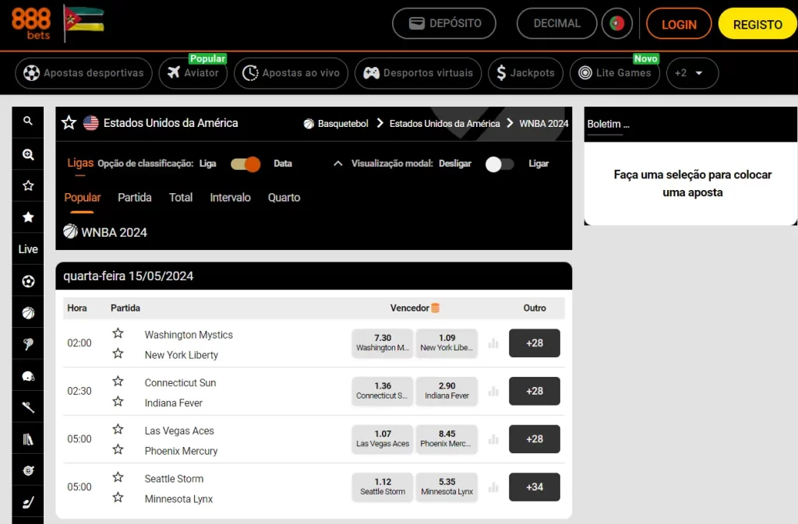Favorite the Washington Mystics match star
Image resolution: width=798 pixels, height=524 pixels.
click(x=118, y=333)
